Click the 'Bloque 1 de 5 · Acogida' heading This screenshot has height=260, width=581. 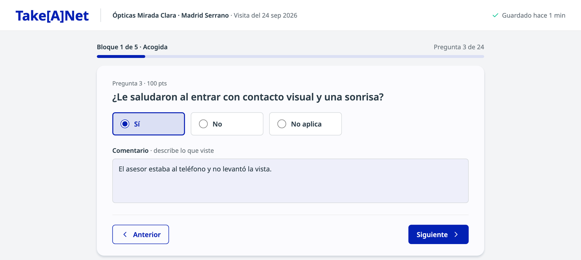click(132, 47)
